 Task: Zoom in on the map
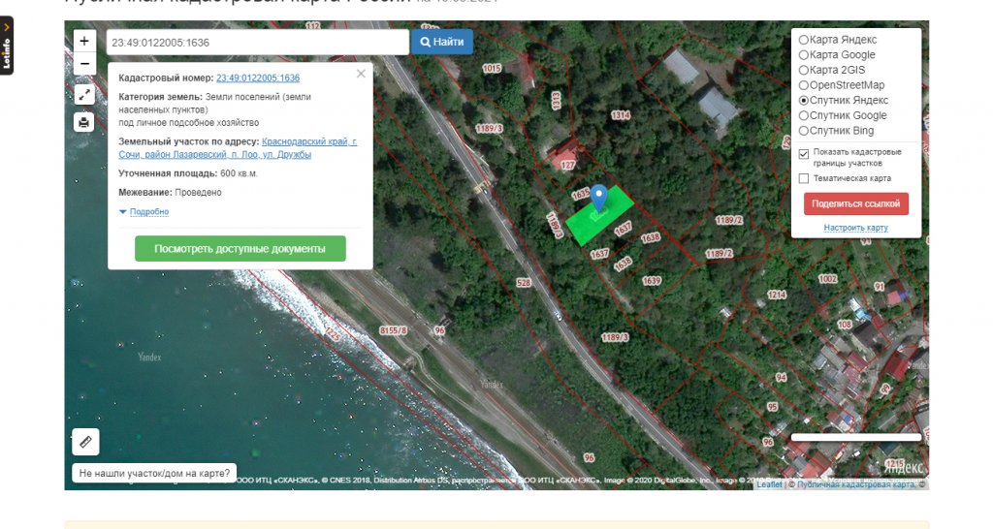(84, 42)
